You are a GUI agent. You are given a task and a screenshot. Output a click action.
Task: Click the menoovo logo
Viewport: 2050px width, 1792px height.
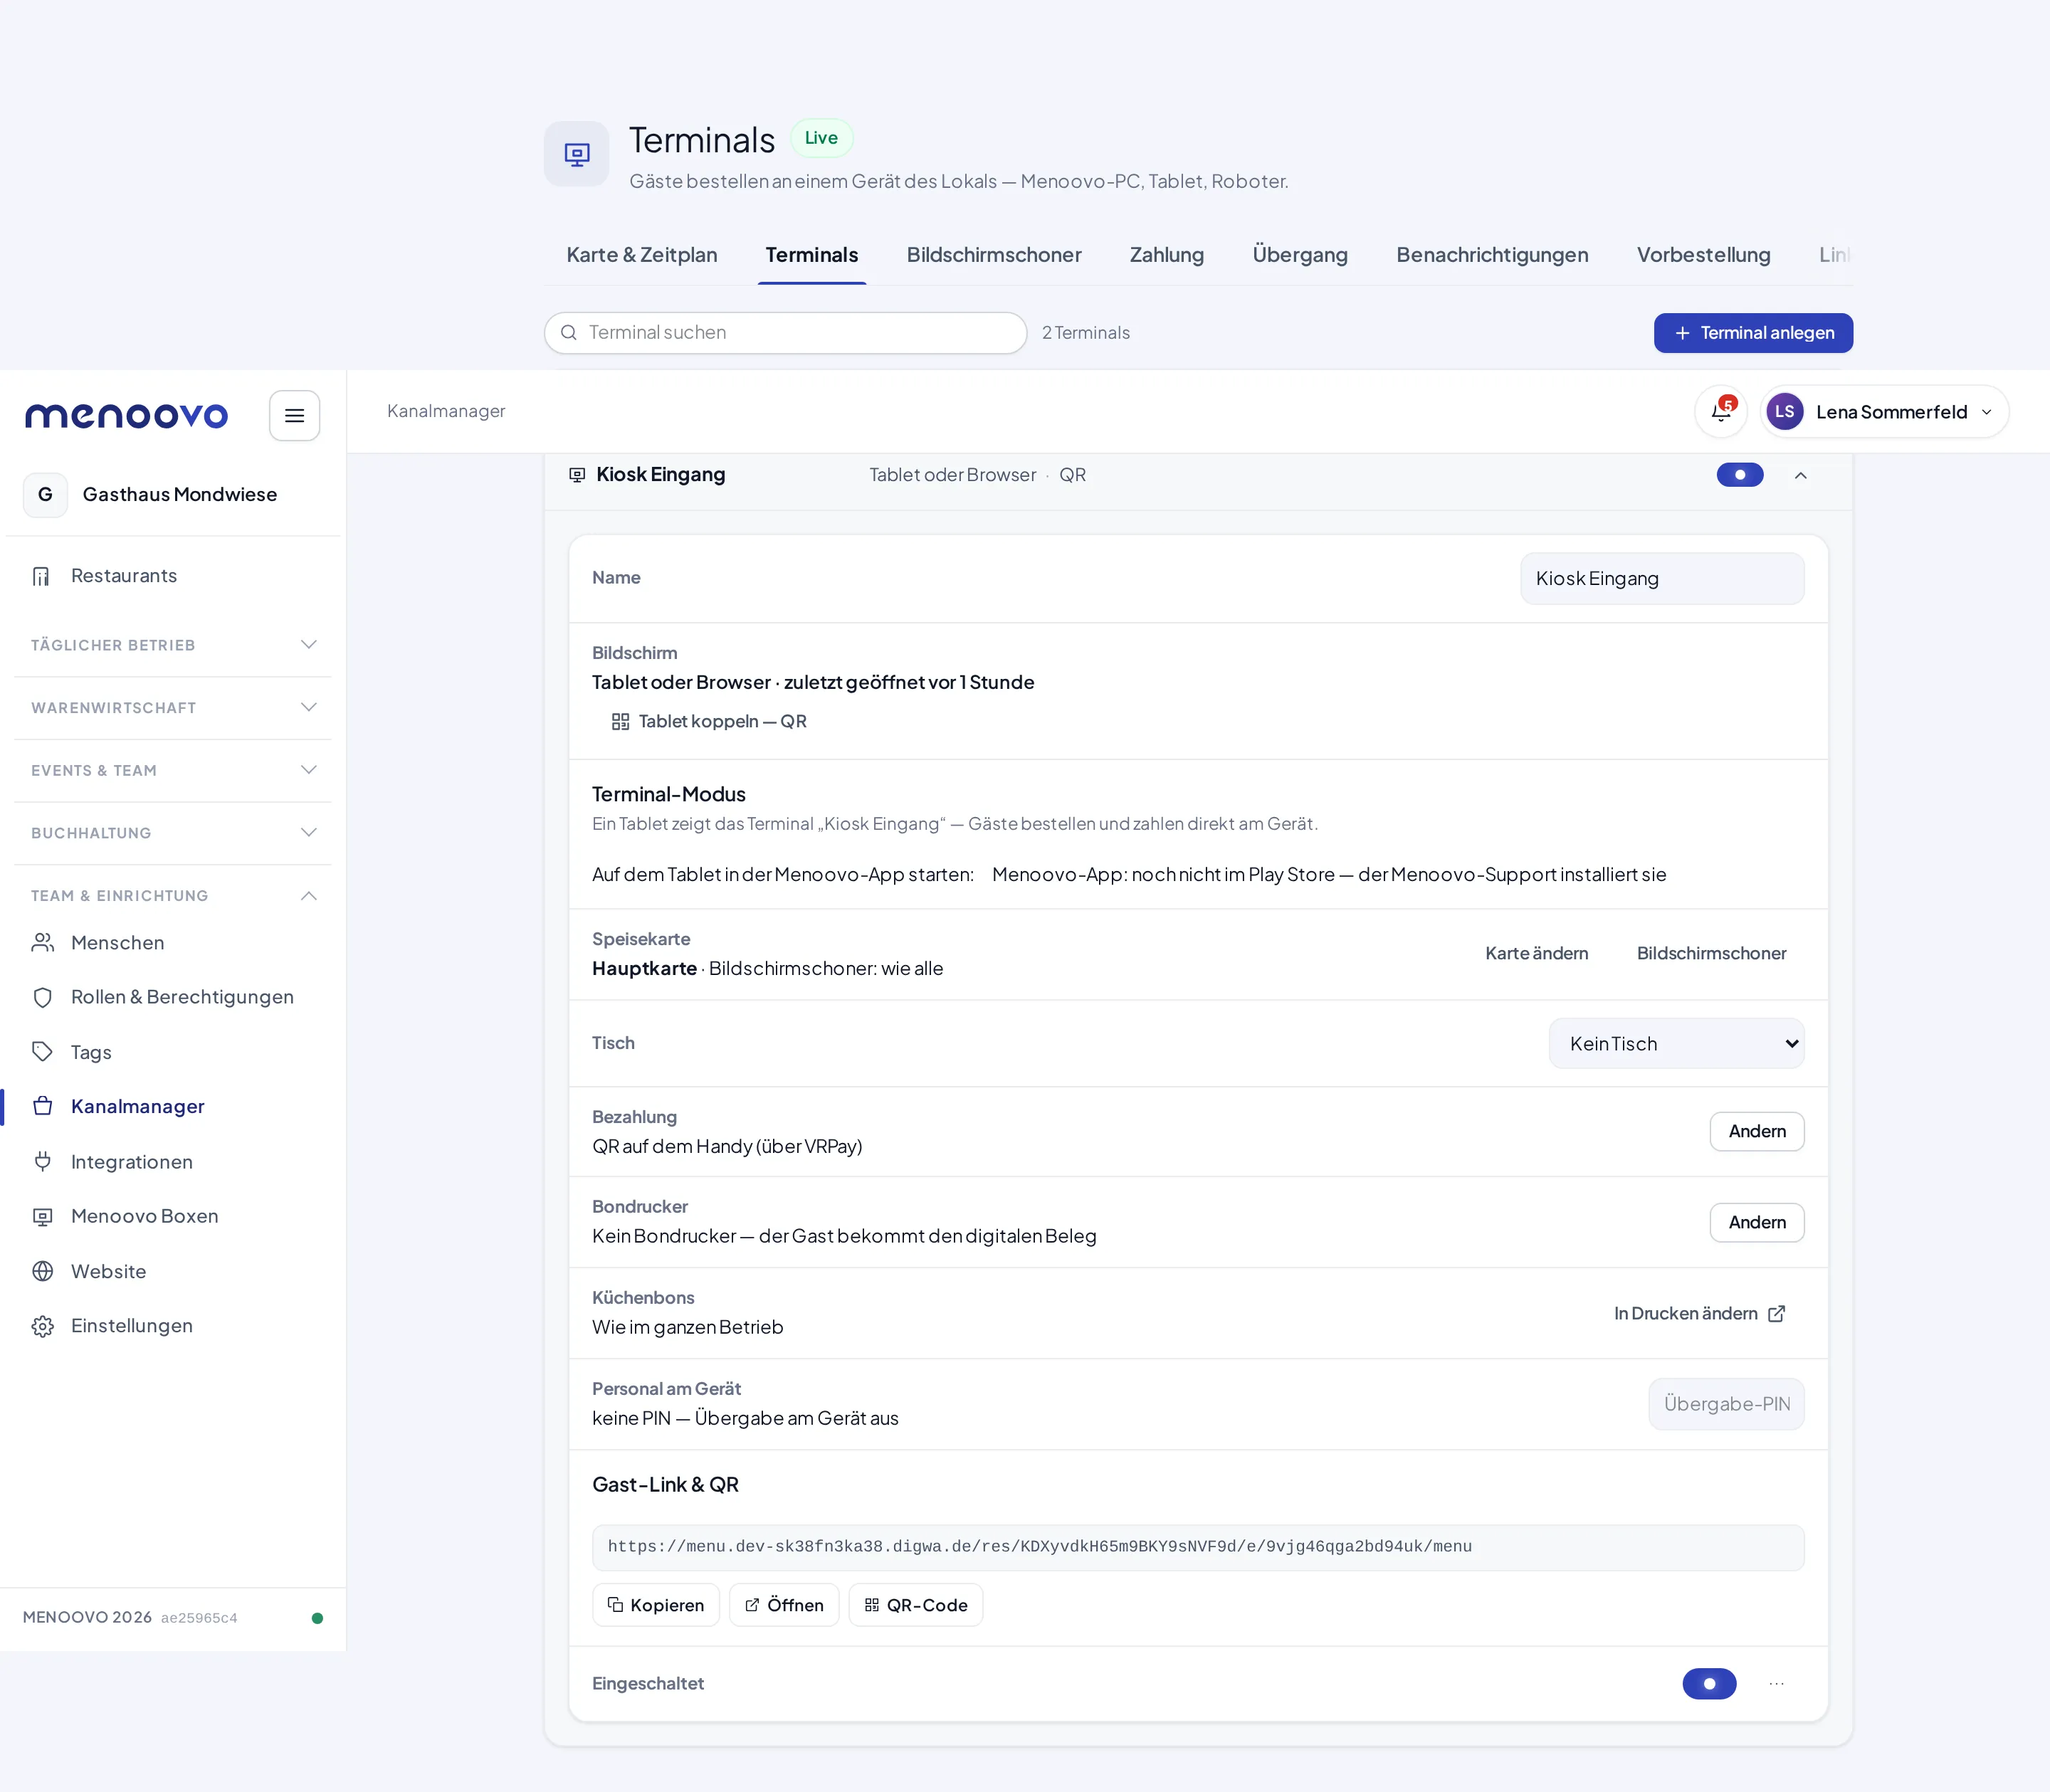[126, 415]
